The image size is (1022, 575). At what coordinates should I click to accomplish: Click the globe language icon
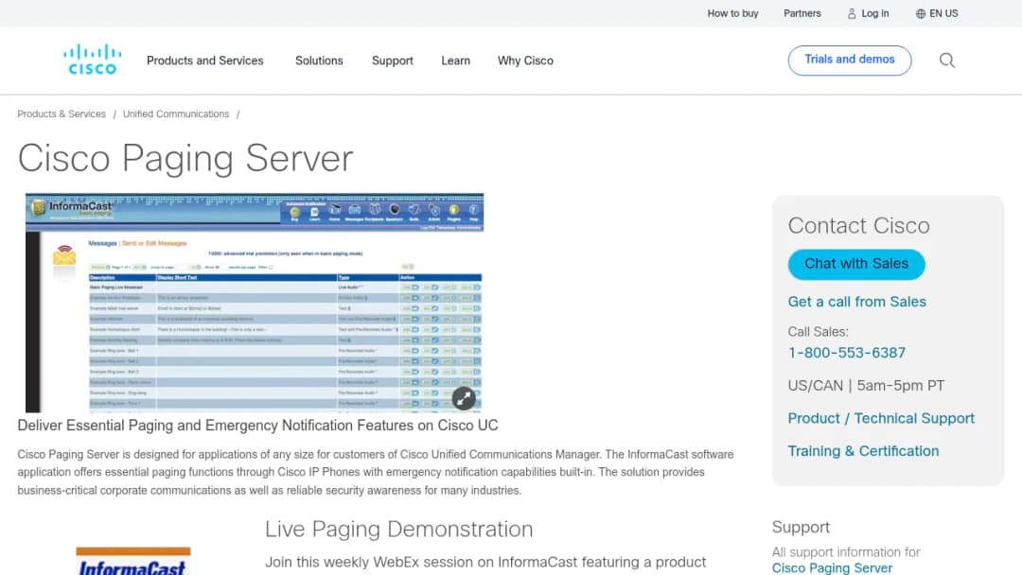click(x=921, y=13)
